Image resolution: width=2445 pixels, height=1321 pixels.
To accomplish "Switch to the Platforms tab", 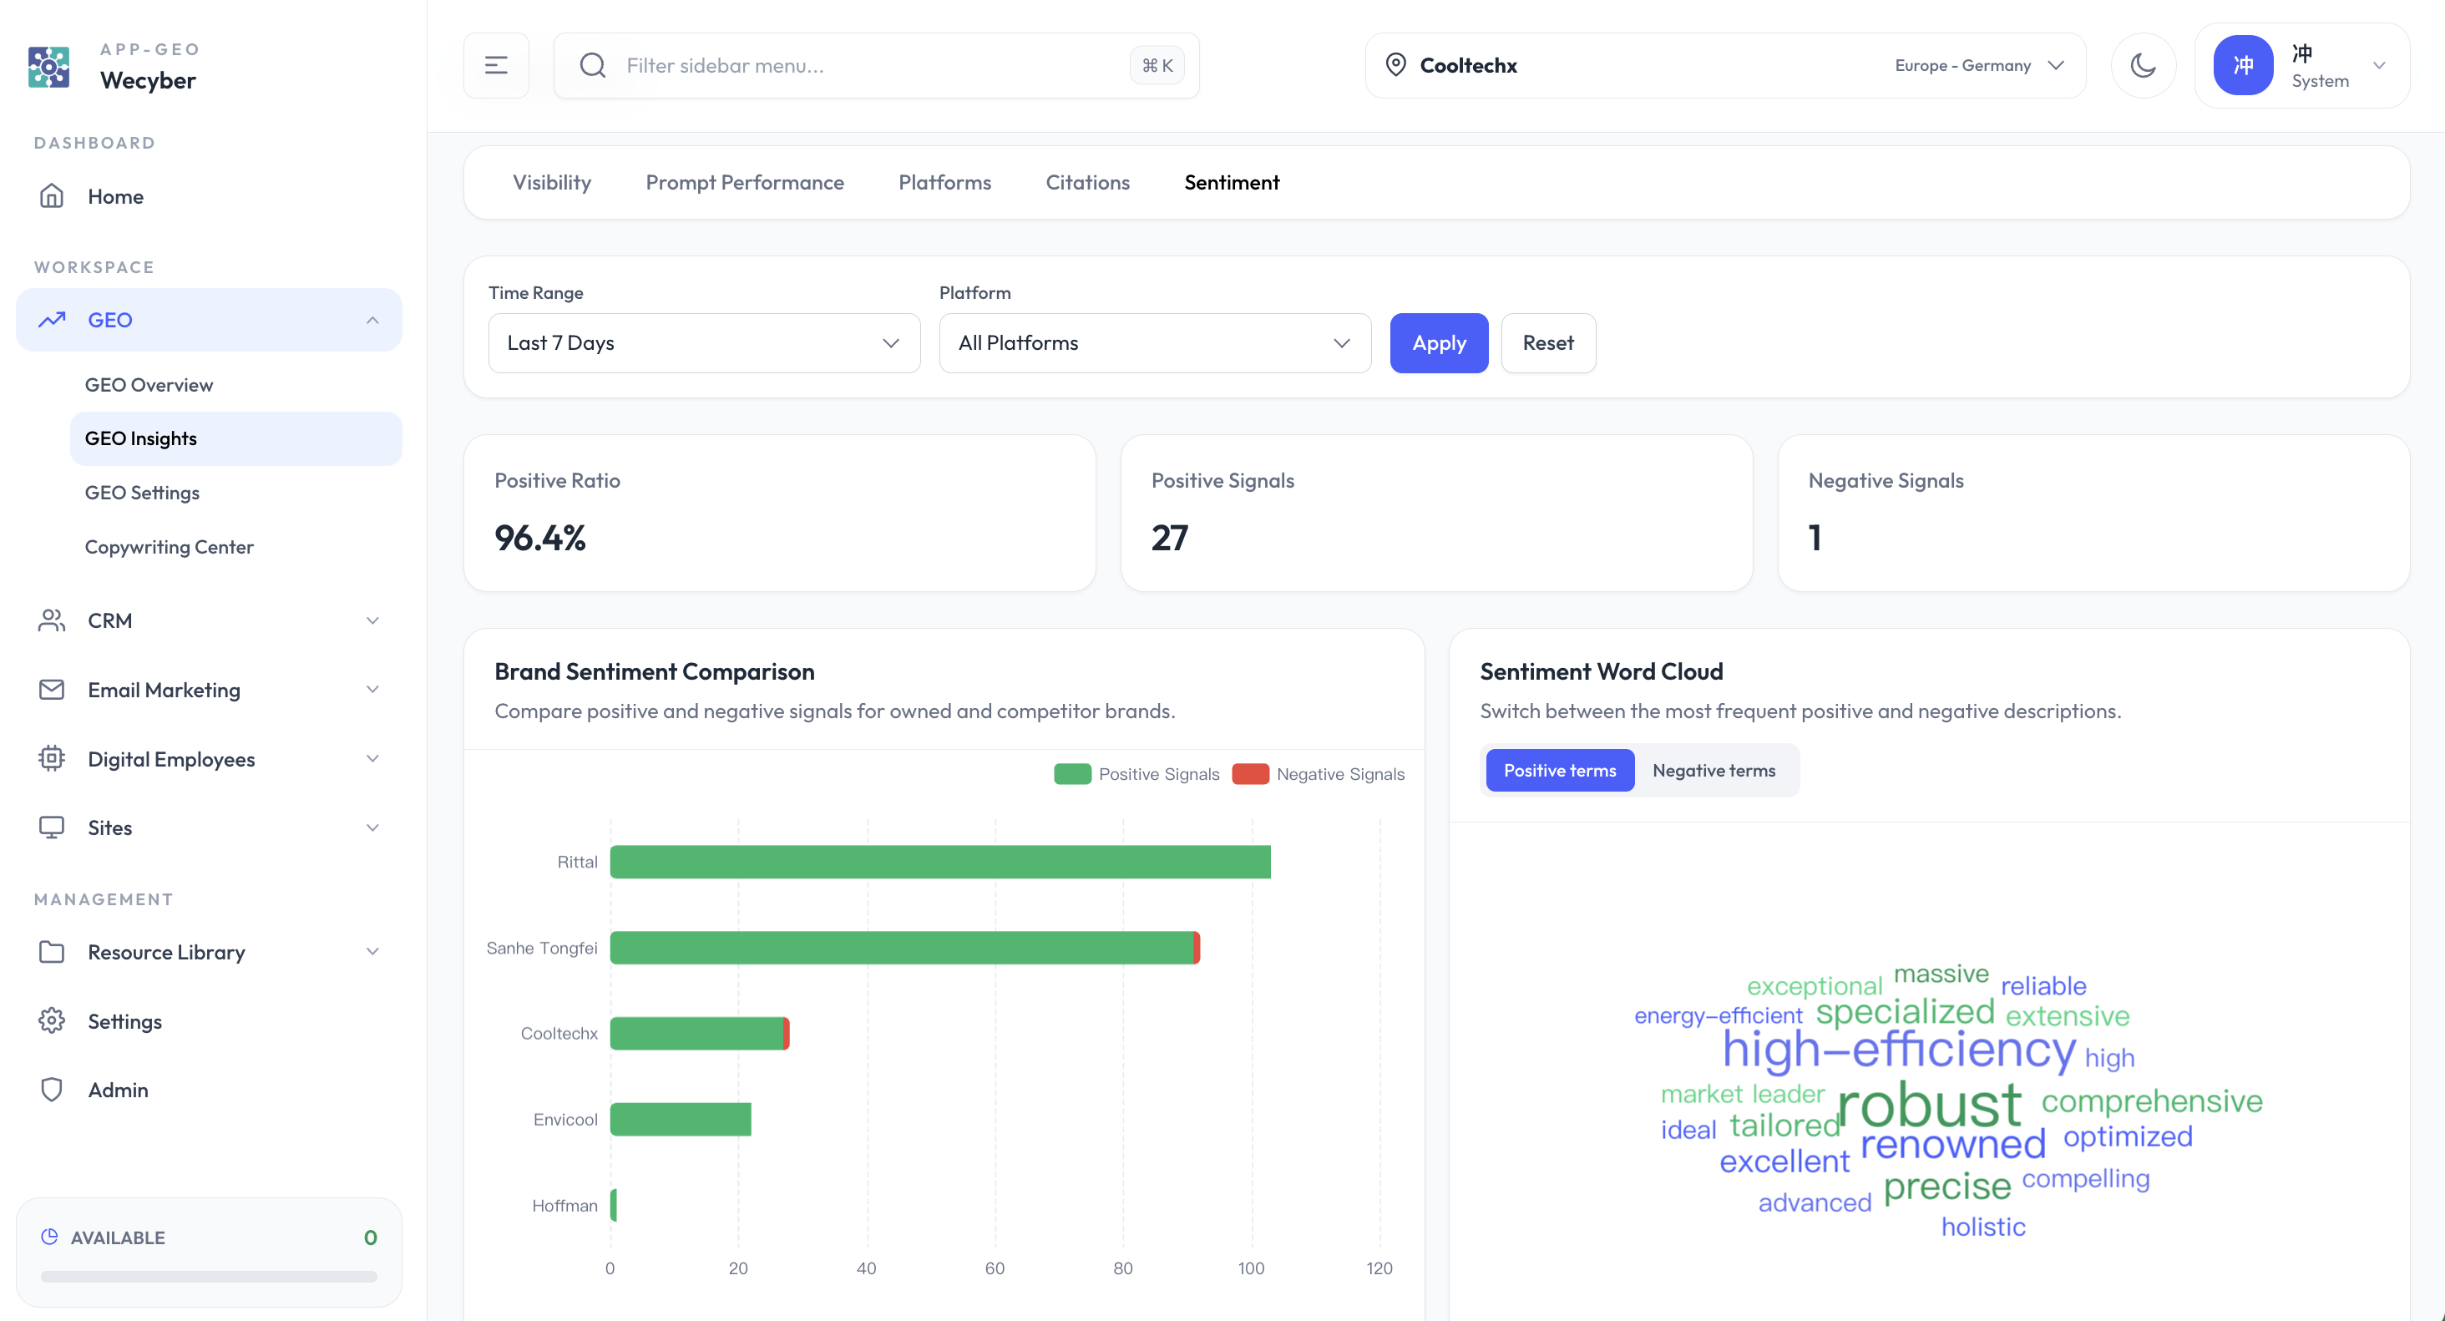I will coord(944,182).
